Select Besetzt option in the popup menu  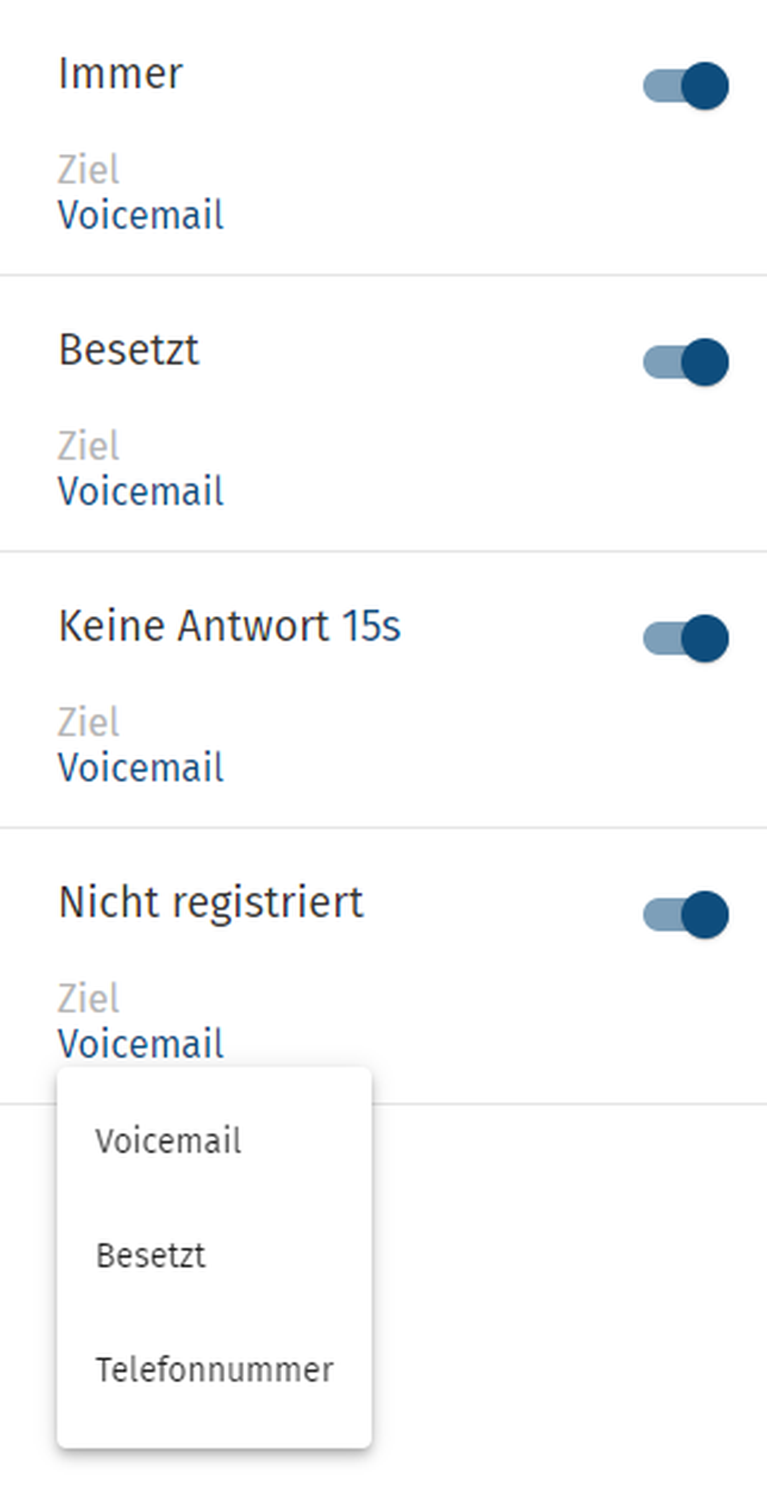tap(150, 1255)
